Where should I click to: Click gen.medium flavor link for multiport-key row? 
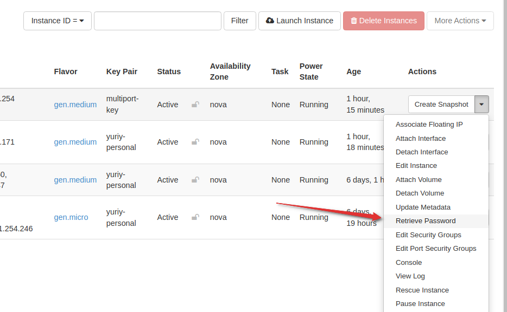tap(75, 105)
